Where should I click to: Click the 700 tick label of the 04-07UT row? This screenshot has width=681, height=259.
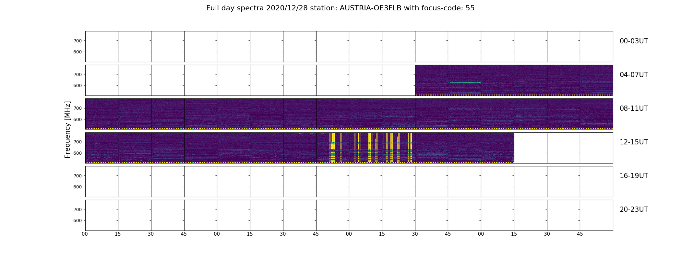click(x=78, y=74)
